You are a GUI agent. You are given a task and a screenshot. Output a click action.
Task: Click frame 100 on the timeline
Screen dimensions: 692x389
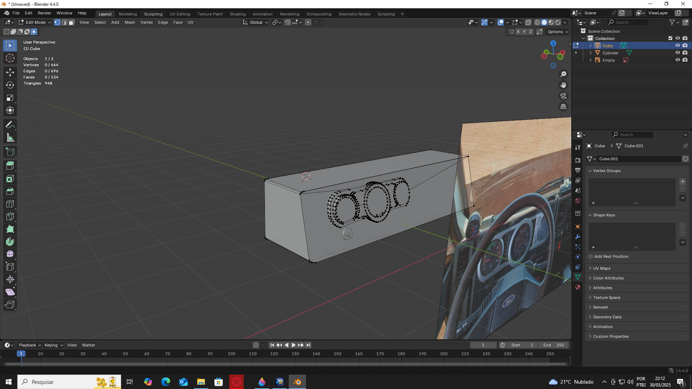(x=231, y=354)
